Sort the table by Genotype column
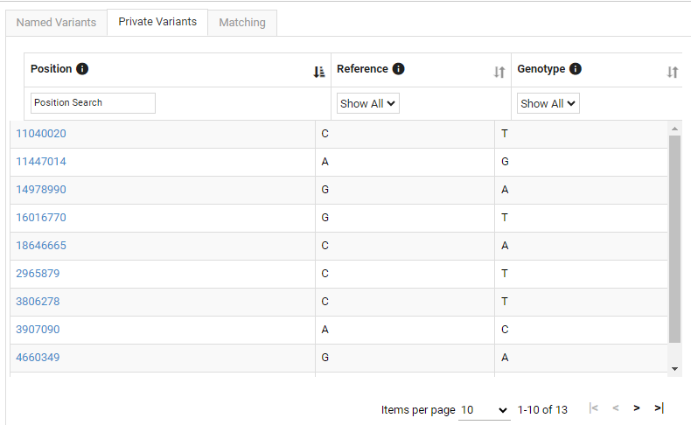This screenshot has height=425, width=691. point(673,72)
